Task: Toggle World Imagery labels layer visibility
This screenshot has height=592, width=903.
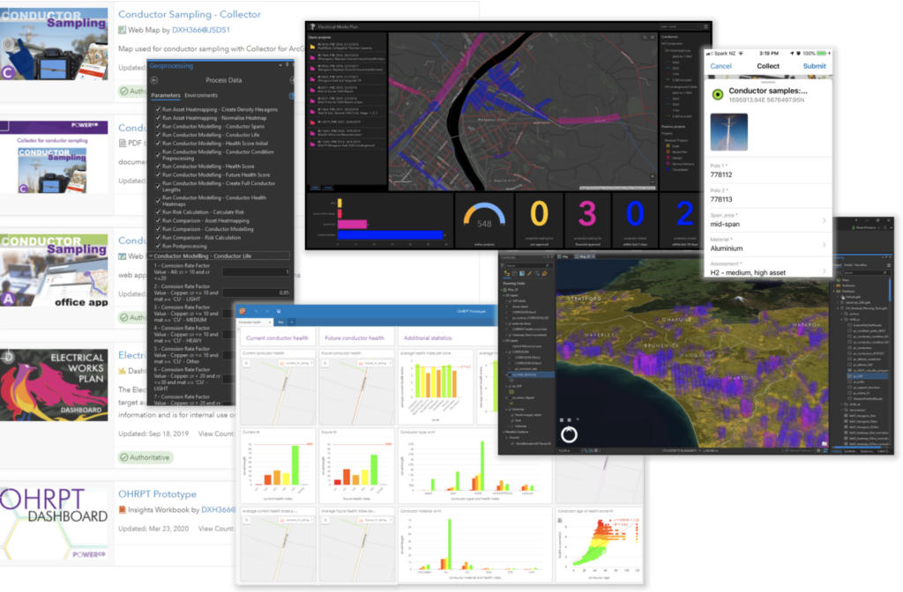Action: click(x=511, y=415)
